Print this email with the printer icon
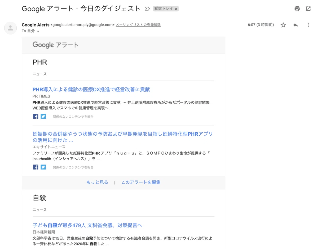 click(x=297, y=9)
